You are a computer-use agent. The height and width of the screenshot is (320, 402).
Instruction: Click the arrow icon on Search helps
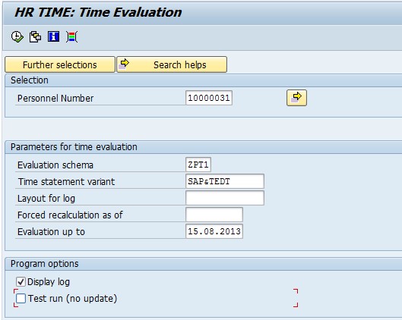[x=125, y=64]
